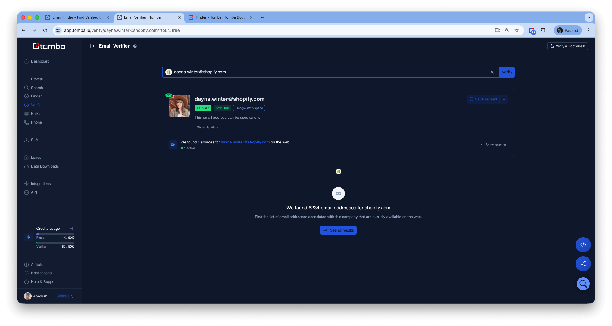
Task: Clear the email input with the X icon
Action: (x=492, y=72)
